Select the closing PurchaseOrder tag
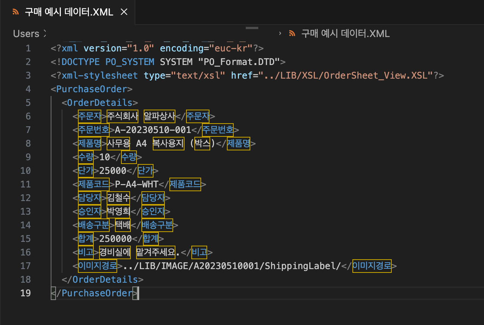Screen dimensions: 484x325 pyautogui.click(x=94, y=293)
